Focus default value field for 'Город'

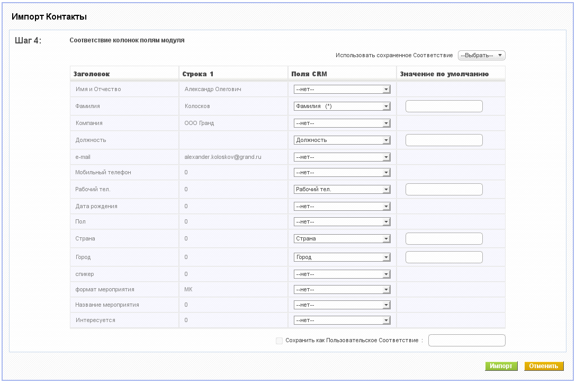444,257
